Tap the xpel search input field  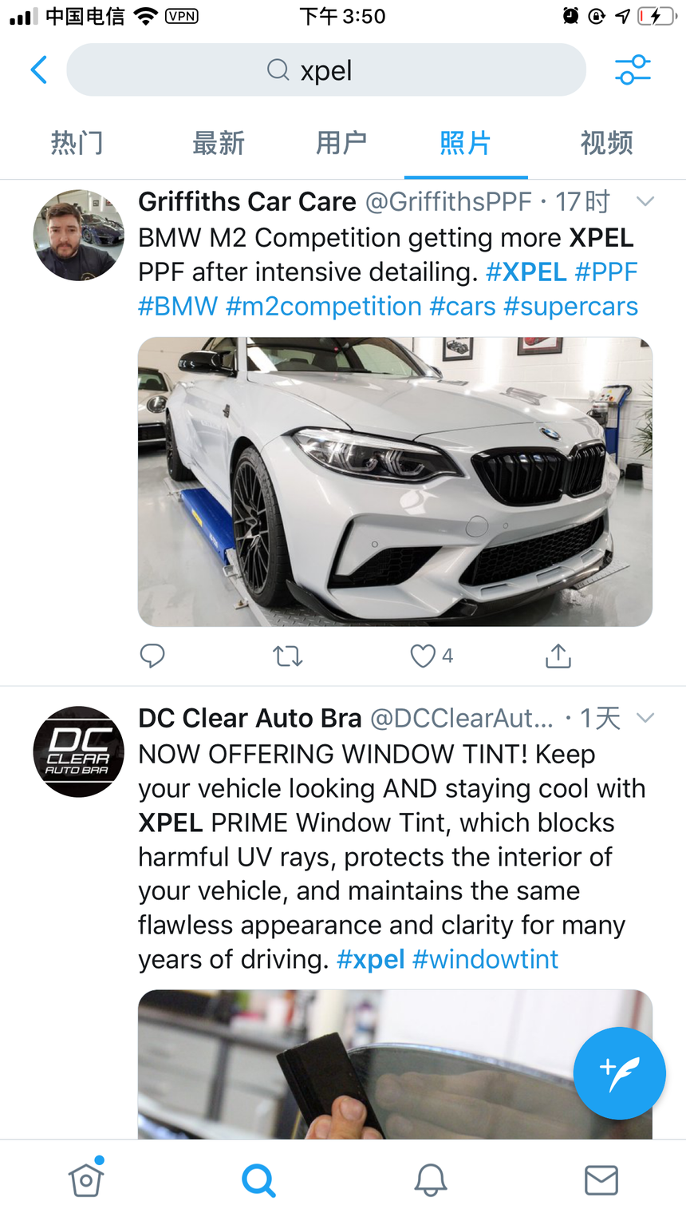[326, 70]
